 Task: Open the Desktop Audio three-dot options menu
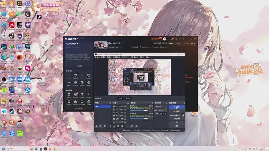pos(151,118)
